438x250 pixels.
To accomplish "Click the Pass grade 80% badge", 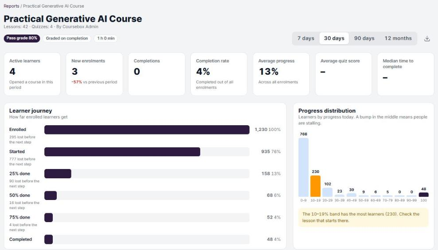I will pyautogui.click(x=22, y=38).
